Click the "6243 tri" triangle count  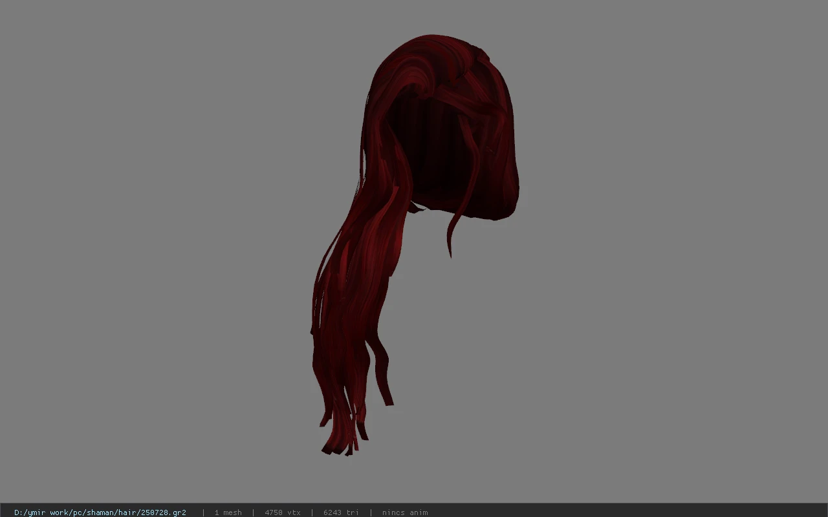coord(341,512)
